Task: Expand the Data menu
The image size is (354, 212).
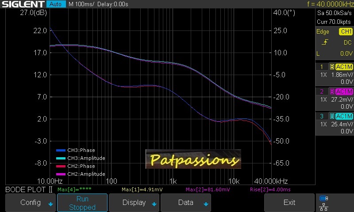Action: coord(186,203)
